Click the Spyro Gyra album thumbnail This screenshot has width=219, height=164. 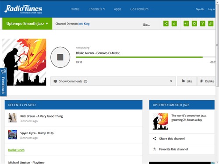click(x=12, y=135)
